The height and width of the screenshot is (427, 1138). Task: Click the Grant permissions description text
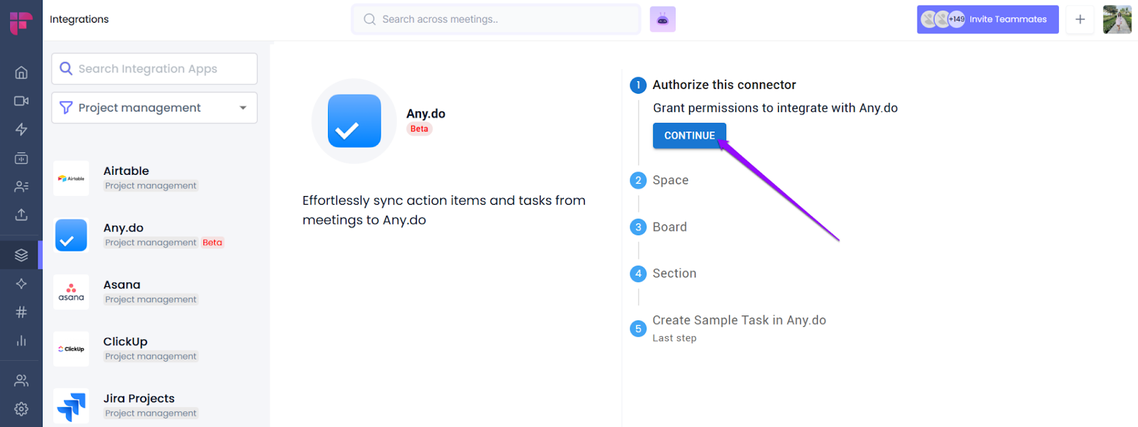pos(775,108)
